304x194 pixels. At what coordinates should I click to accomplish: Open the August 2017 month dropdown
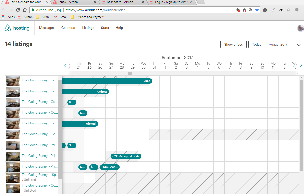(x=285, y=45)
